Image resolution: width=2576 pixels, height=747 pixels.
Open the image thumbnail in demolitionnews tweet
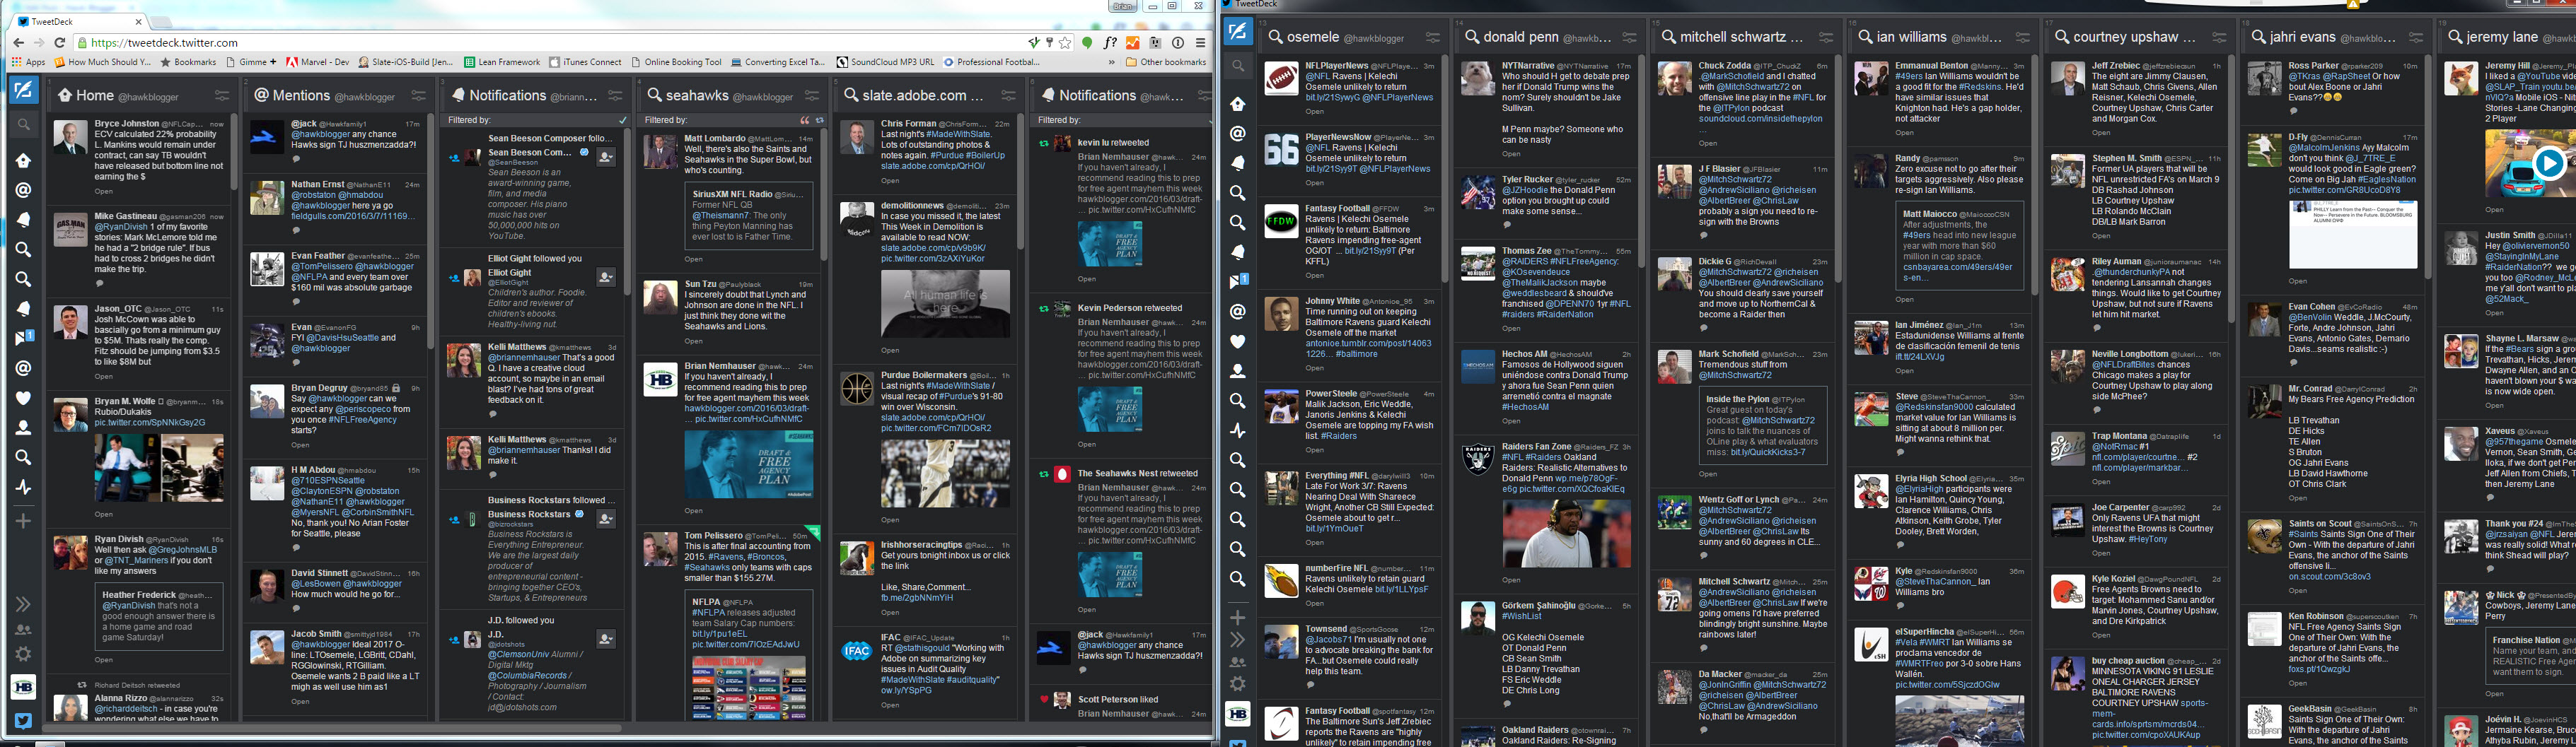pyautogui.click(x=945, y=304)
